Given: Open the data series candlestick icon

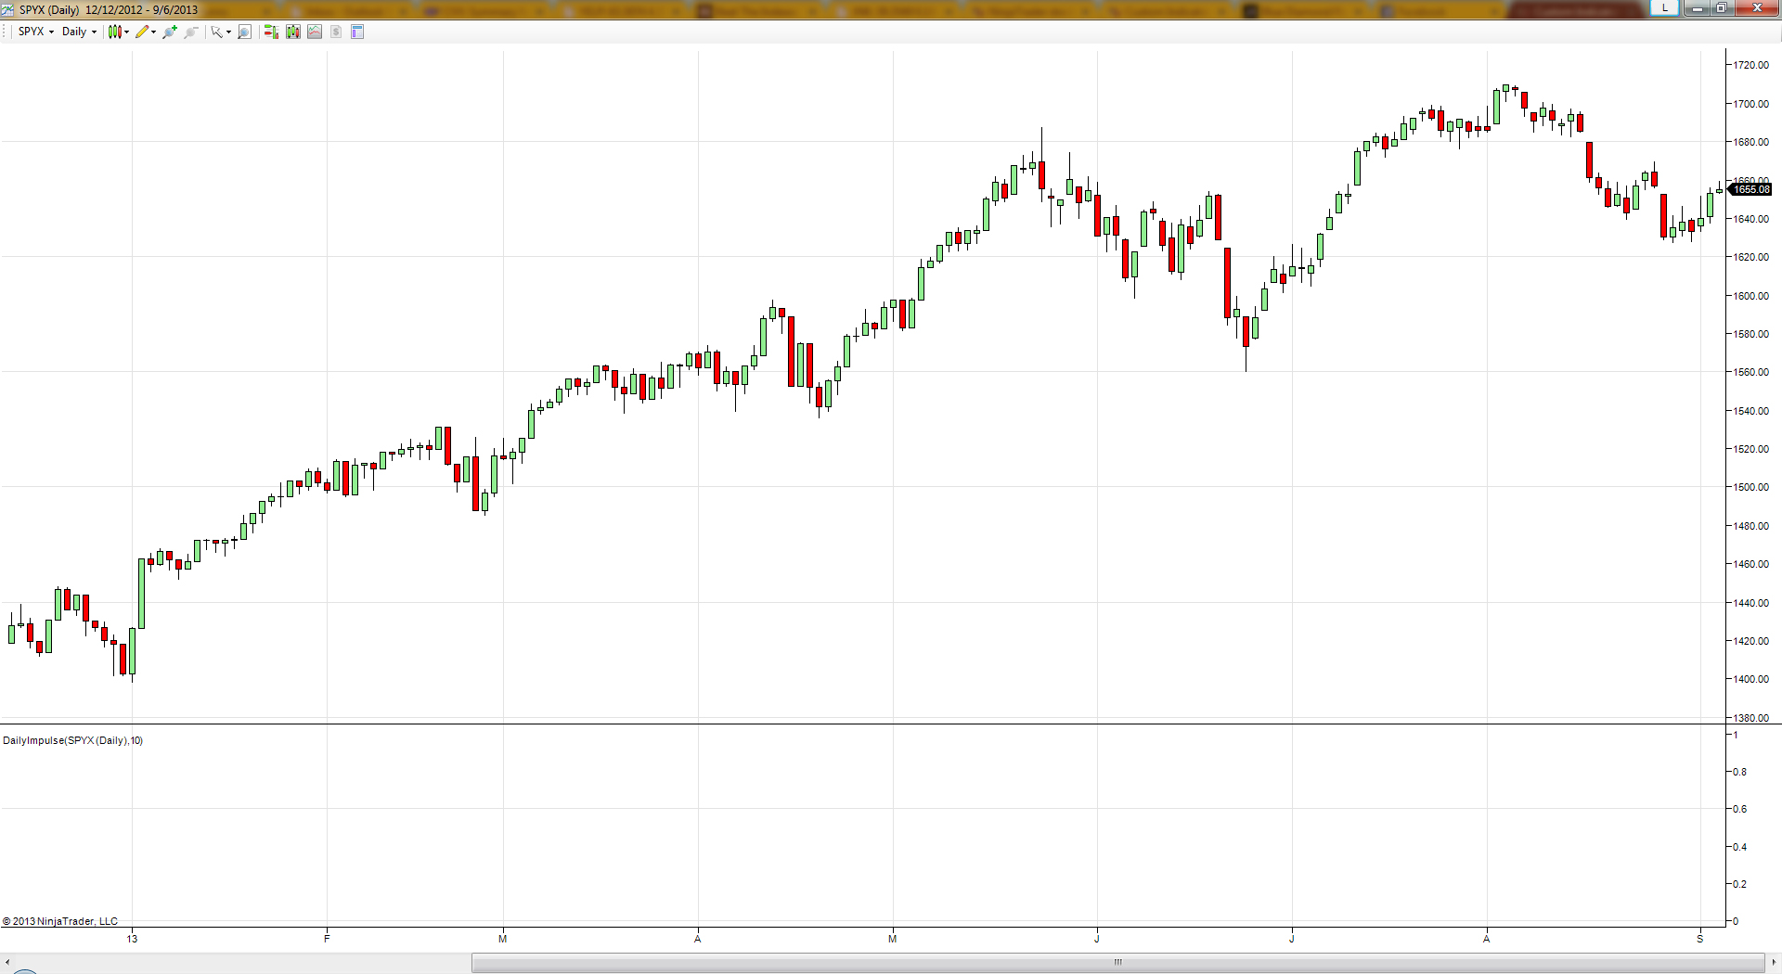Looking at the screenshot, I should (x=293, y=32).
